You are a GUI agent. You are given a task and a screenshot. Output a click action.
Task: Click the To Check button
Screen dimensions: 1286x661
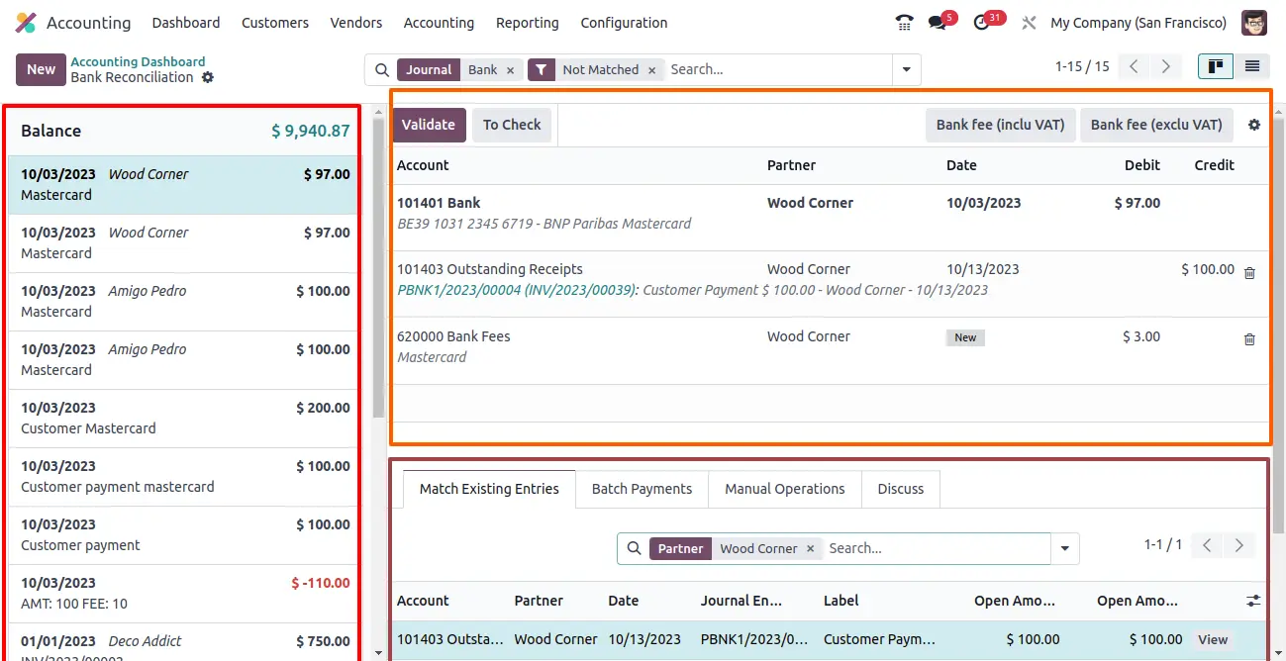512,125
